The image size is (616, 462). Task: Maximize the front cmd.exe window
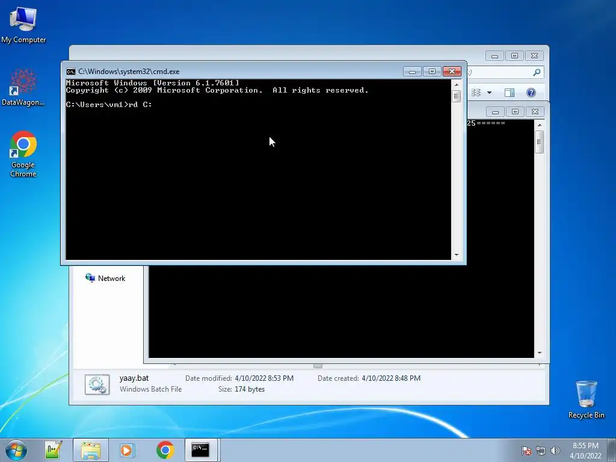pyautogui.click(x=432, y=72)
